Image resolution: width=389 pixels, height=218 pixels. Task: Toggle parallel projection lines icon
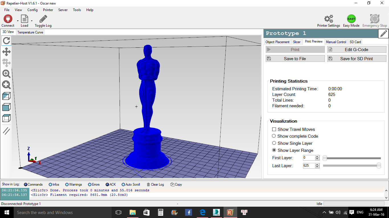point(6,131)
